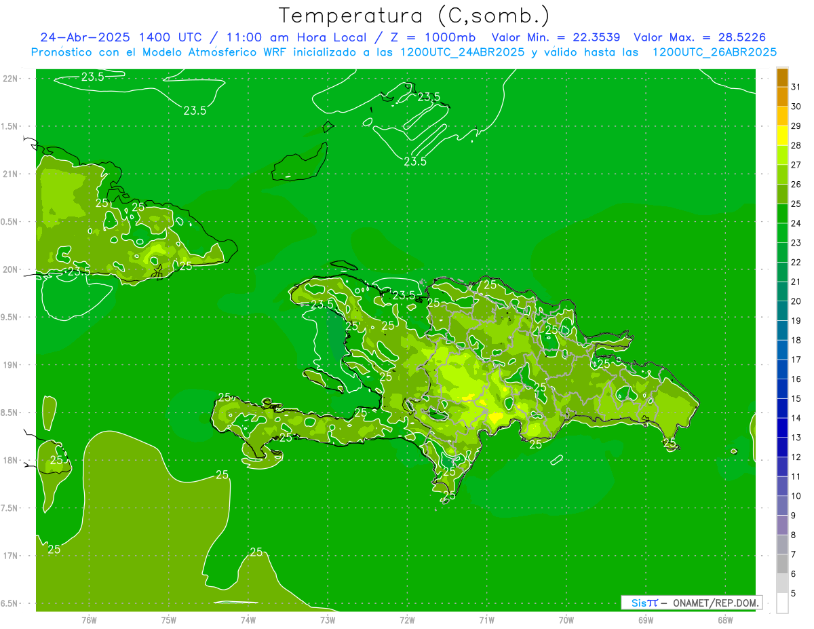Click the light gray swatch between 5 and 6
The width and height of the screenshot is (814, 629).
(x=782, y=584)
